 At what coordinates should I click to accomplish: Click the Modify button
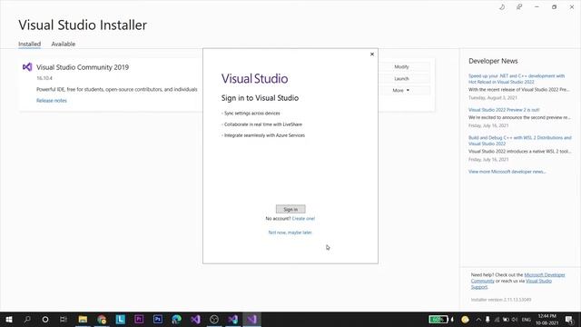[401, 66]
